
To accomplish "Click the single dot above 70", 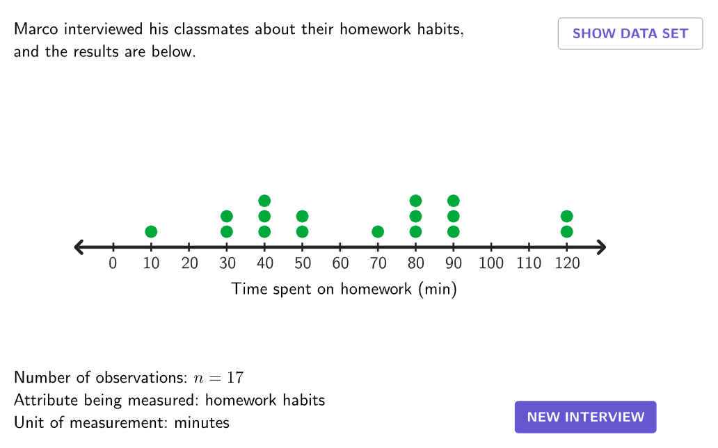I will (378, 232).
